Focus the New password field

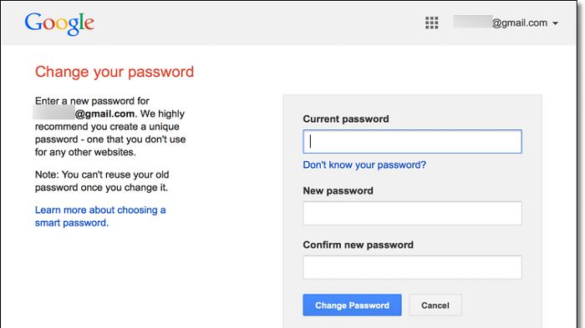pyautogui.click(x=412, y=213)
